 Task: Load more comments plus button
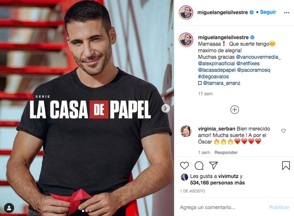234,110
